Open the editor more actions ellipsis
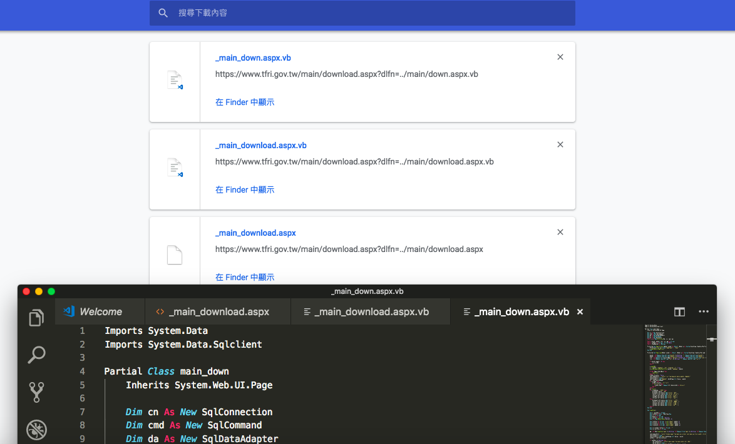735x444 pixels. (704, 311)
